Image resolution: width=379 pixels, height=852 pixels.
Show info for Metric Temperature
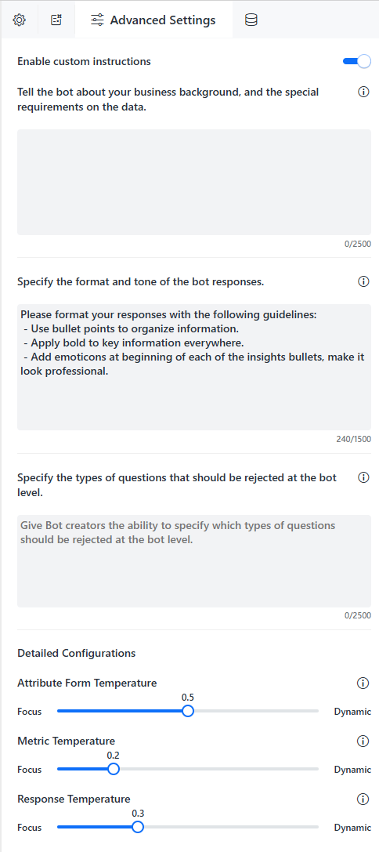[x=363, y=741]
